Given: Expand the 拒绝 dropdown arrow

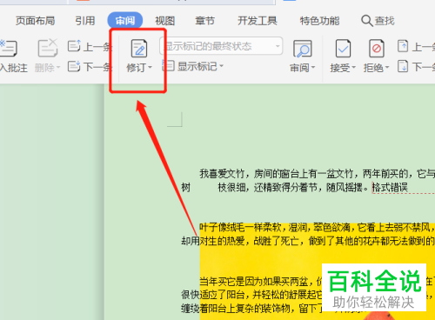Looking at the screenshot, I should coord(387,68).
